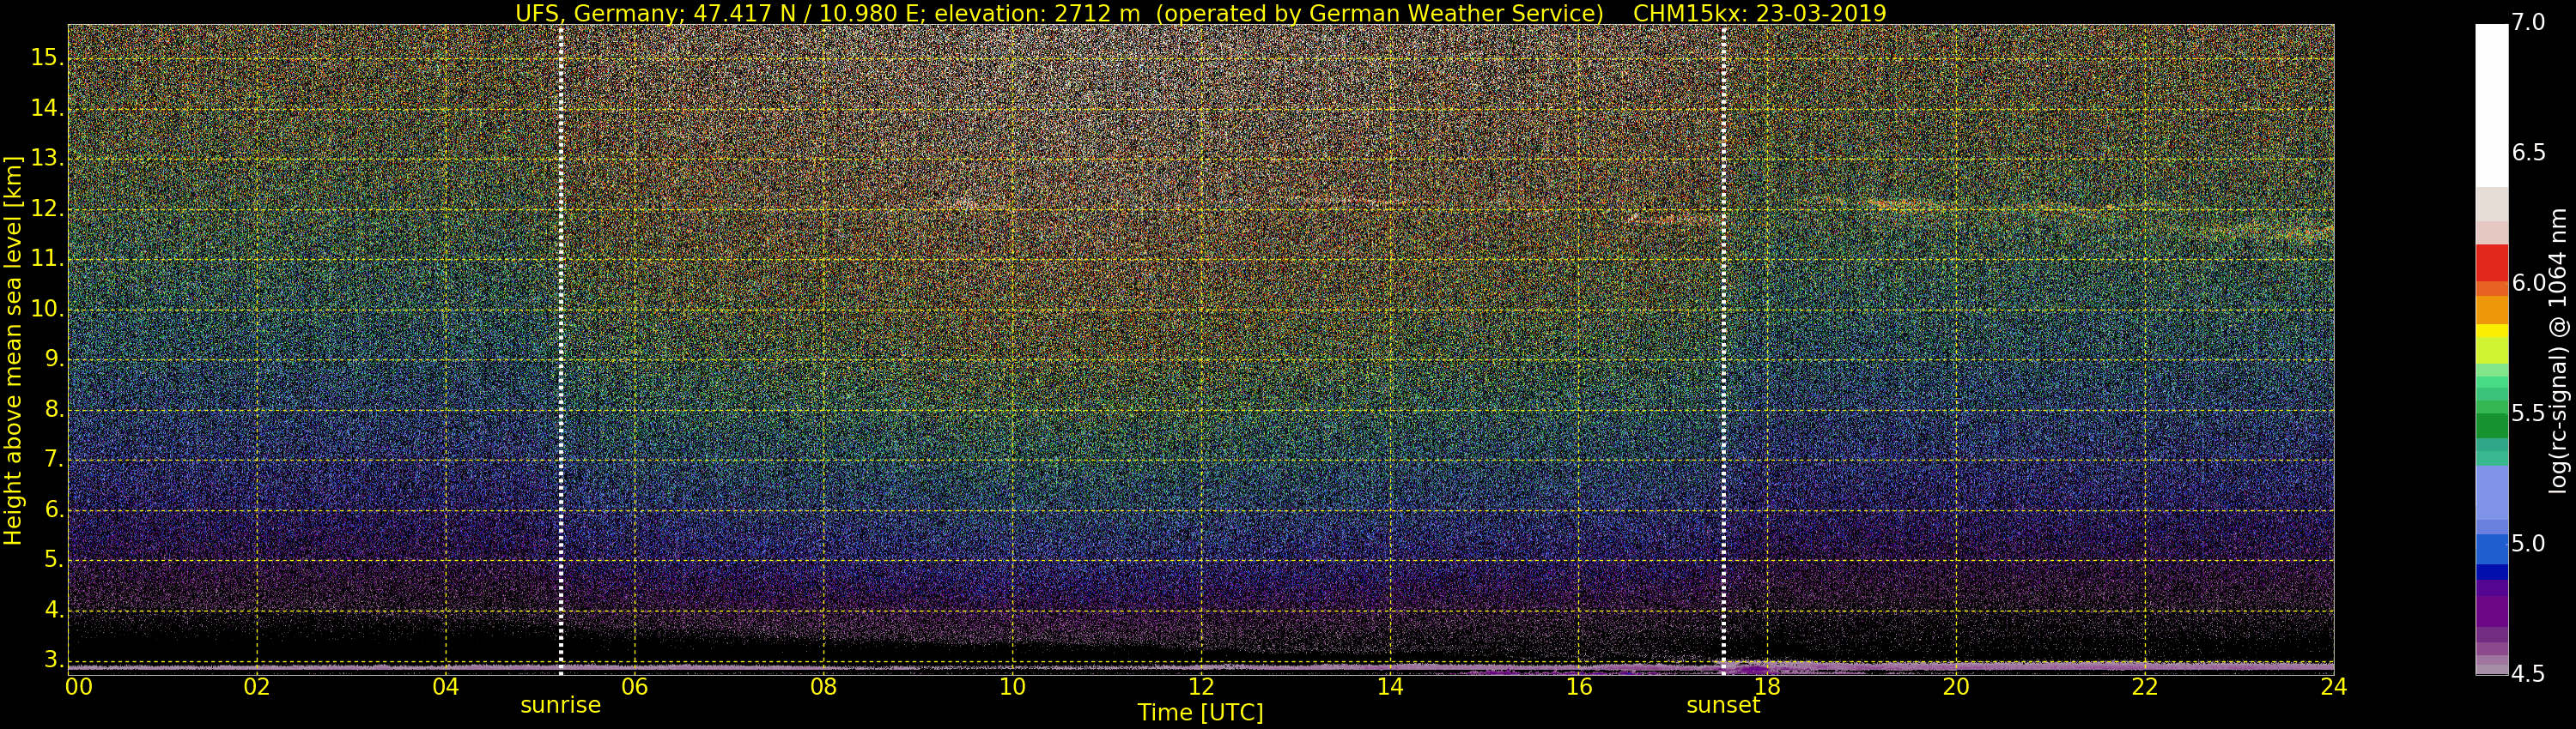Click the x-axis tick label '16'

(x=1579, y=687)
